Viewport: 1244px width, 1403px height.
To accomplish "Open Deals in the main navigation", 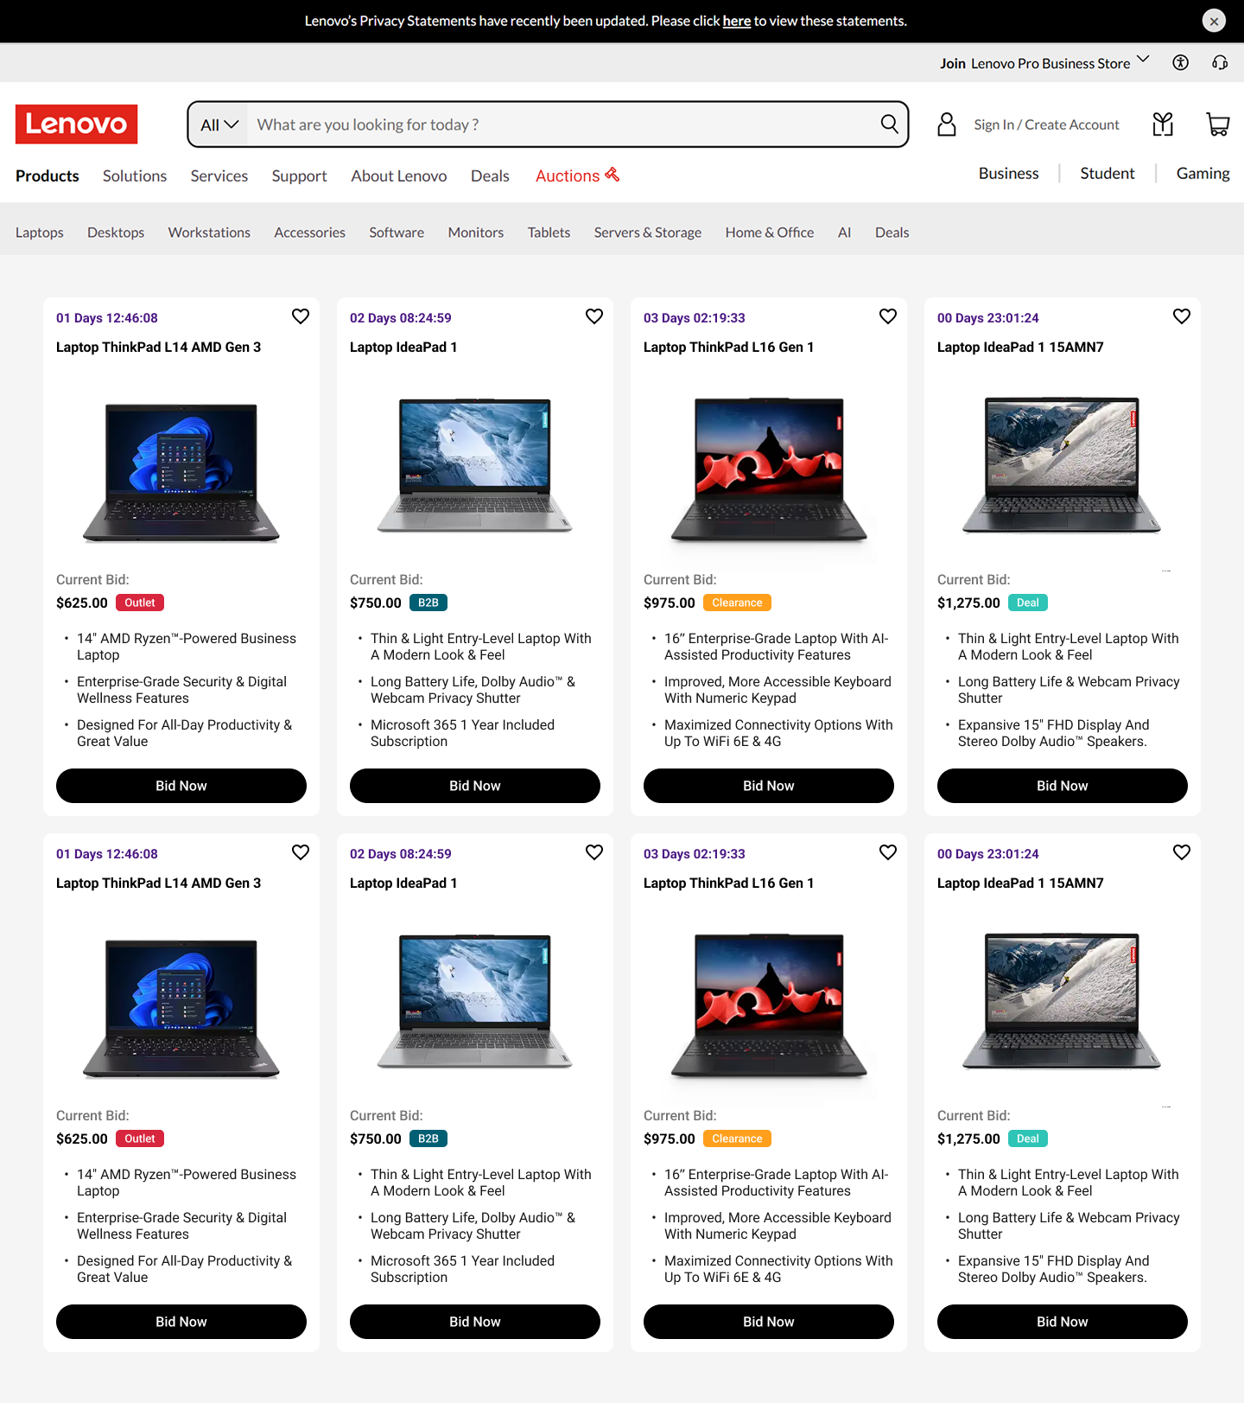I will click(x=490, y=175).
